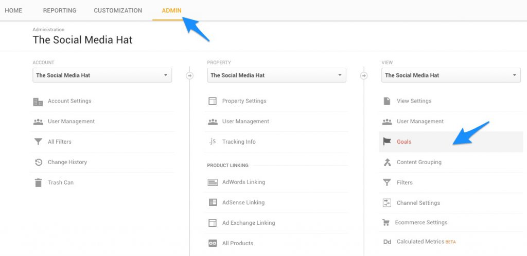The image size is (527, 256).
Task: Click the AdWords Linking icon
Action: pos(212,182)
